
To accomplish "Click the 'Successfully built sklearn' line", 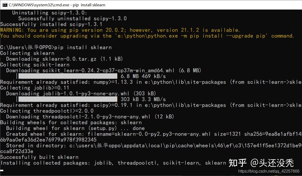I will click(39, 157).
